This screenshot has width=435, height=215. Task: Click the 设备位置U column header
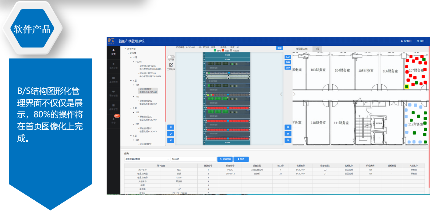[x=325, y=166]
